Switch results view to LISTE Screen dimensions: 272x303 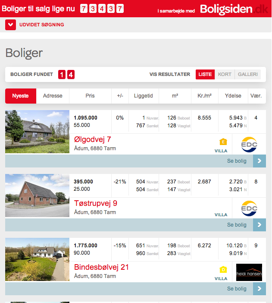click(x=205, y=74)
